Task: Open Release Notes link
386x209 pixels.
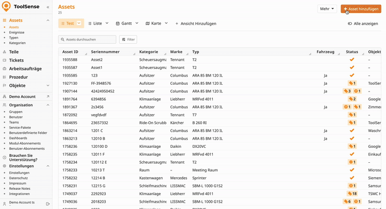Action: [x=20, y=189]
